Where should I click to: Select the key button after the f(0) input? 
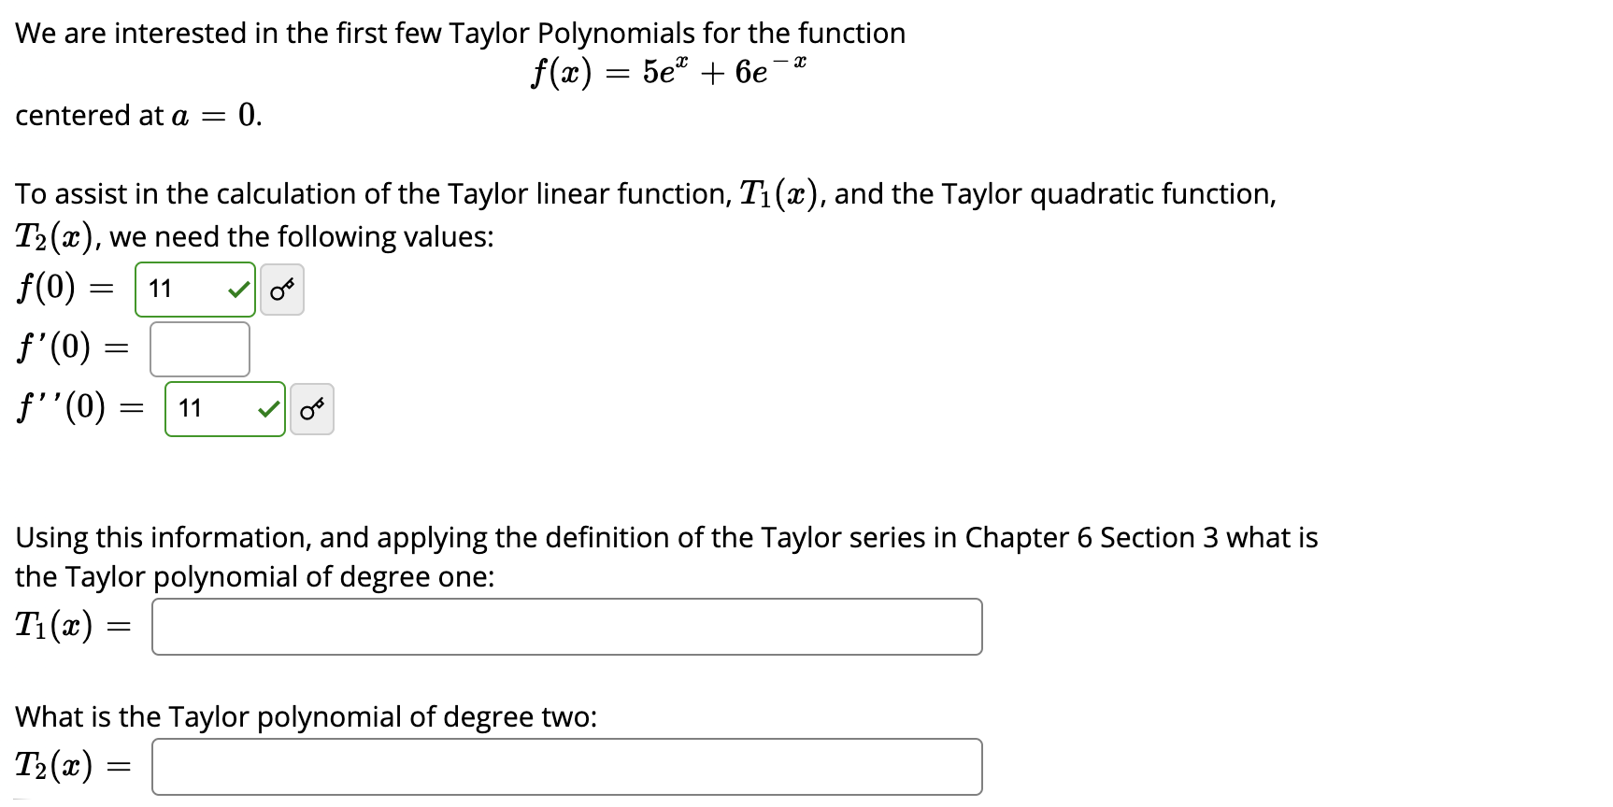(282, 290)
